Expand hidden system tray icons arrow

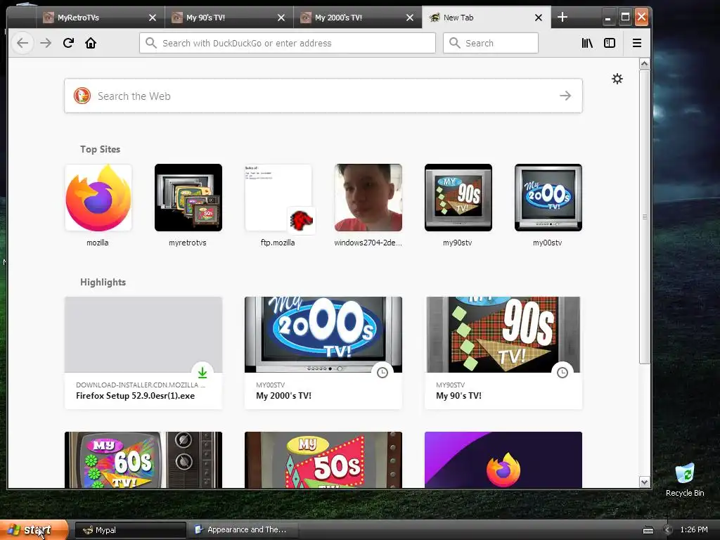click(668, 530)
